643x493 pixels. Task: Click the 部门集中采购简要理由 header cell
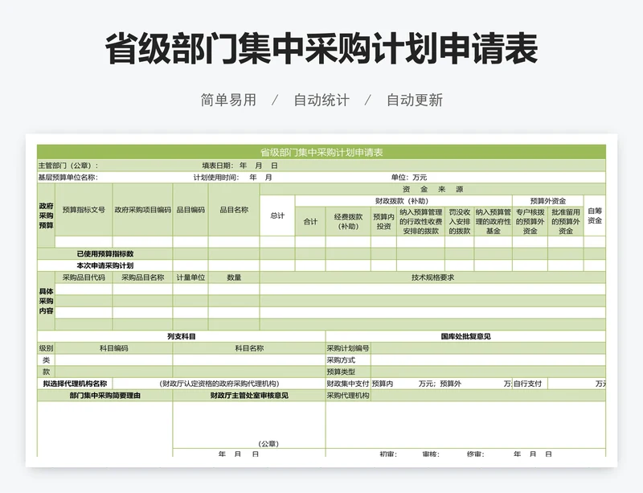pos(105,396)
